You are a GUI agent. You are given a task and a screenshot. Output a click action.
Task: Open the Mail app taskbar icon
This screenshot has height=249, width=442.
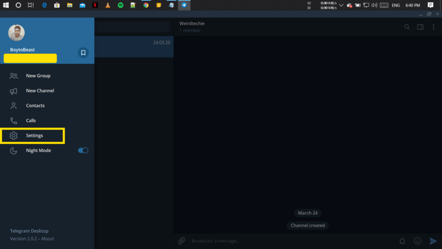pos(82,5)
